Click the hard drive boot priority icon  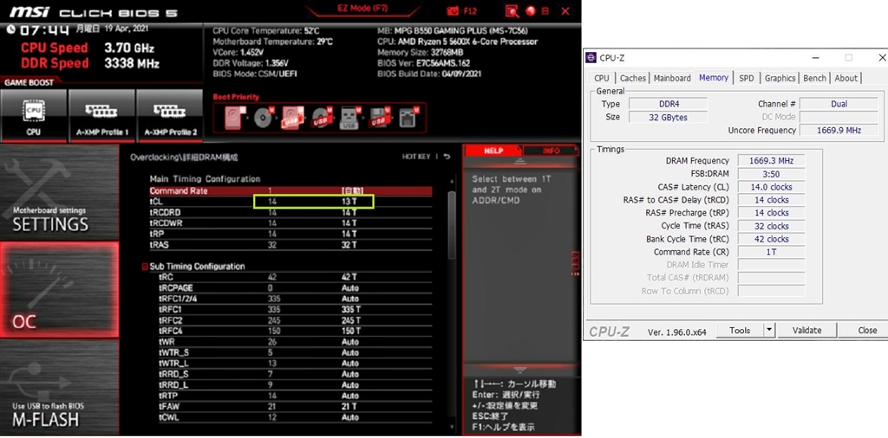pyautogui.click(x=234, y=118)
